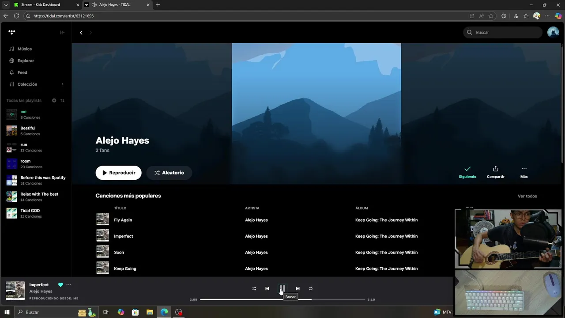
Task: Open browser read aloud icon
Action: coord(481,16)
